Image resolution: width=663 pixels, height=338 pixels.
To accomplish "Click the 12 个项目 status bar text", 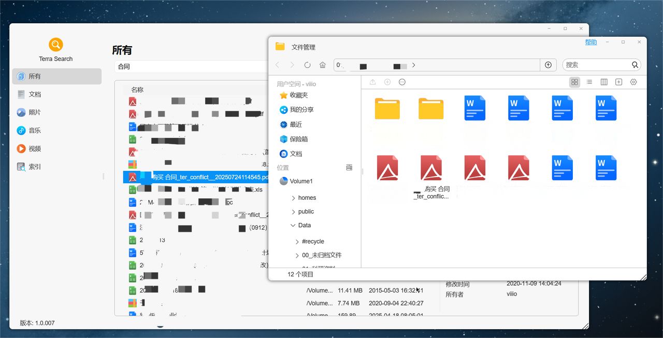I will (300, 274).
